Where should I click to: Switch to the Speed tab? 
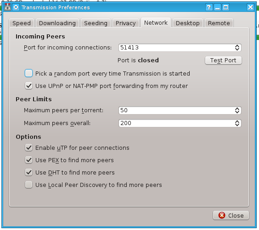(x=22, y=23)
